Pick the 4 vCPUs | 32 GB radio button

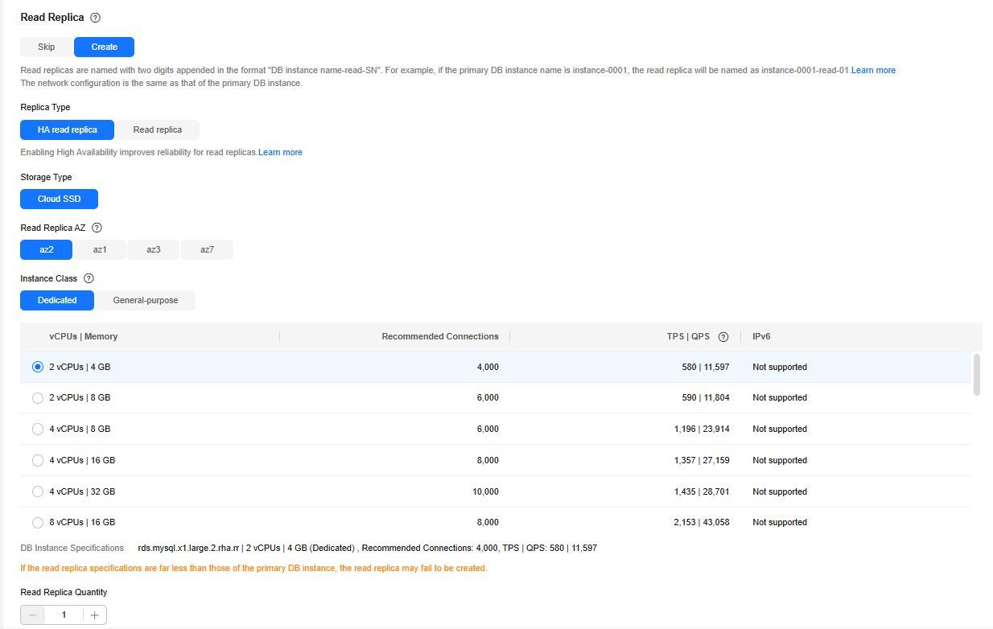click(38, 491)
